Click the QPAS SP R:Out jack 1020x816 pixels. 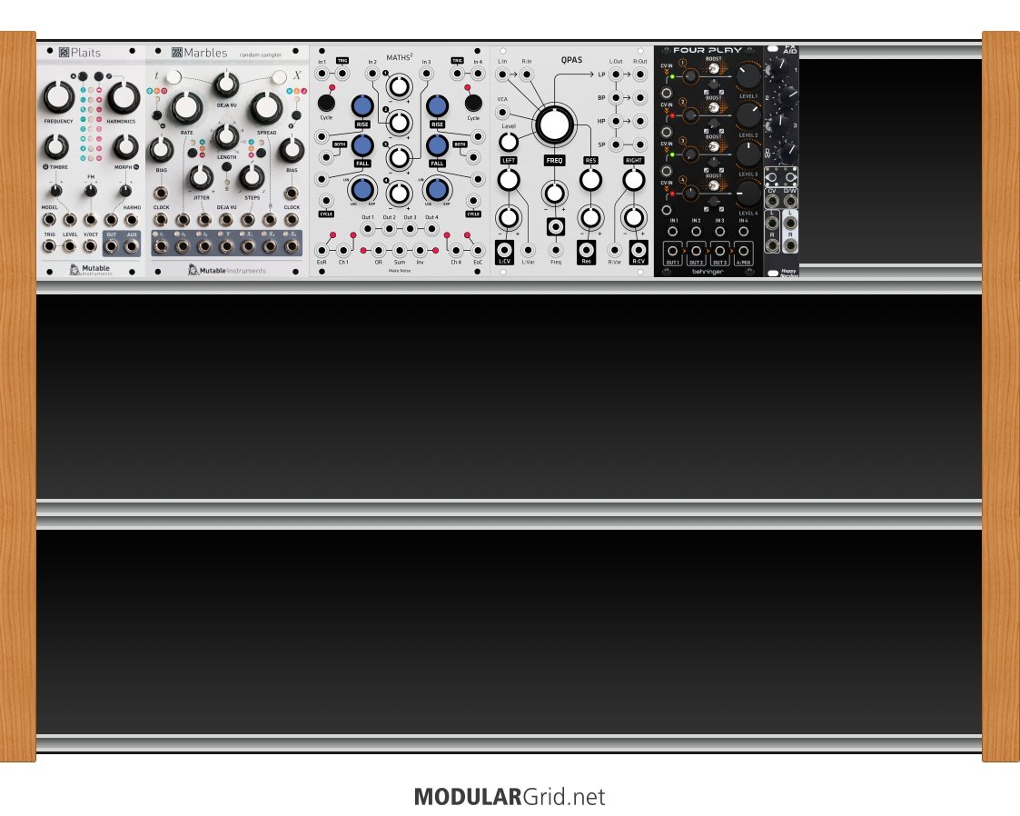pos(640,144)
